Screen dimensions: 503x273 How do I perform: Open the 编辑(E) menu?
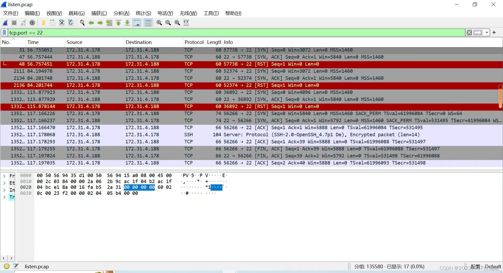[x=32, y=13]
